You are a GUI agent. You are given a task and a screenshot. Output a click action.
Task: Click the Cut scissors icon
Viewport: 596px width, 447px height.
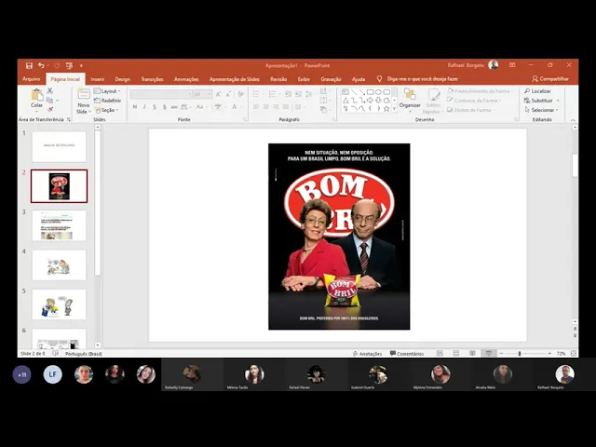(x=49, y=91)
